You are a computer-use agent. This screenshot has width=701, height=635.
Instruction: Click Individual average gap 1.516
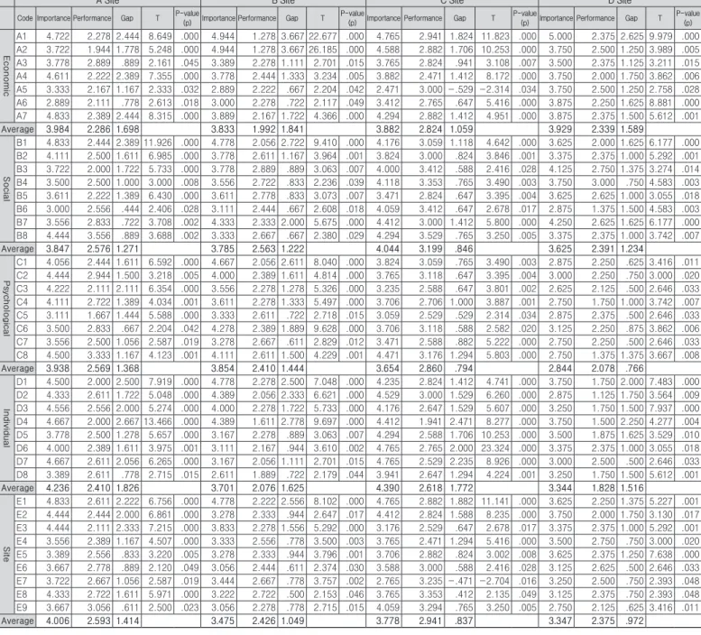tap(632, 488)
